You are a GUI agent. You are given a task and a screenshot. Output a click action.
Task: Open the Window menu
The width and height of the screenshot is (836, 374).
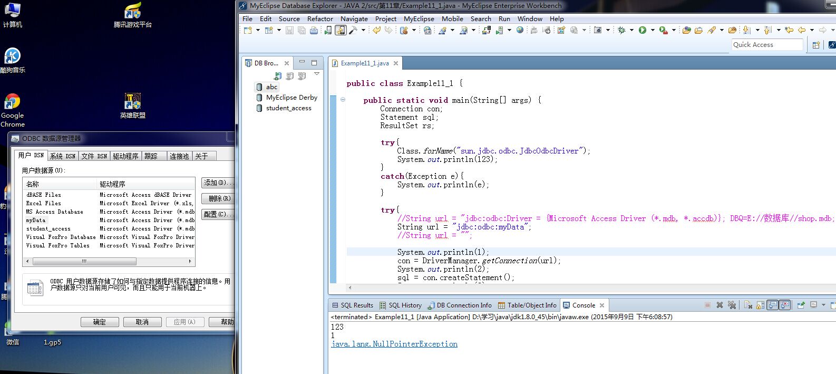[530, 18]
